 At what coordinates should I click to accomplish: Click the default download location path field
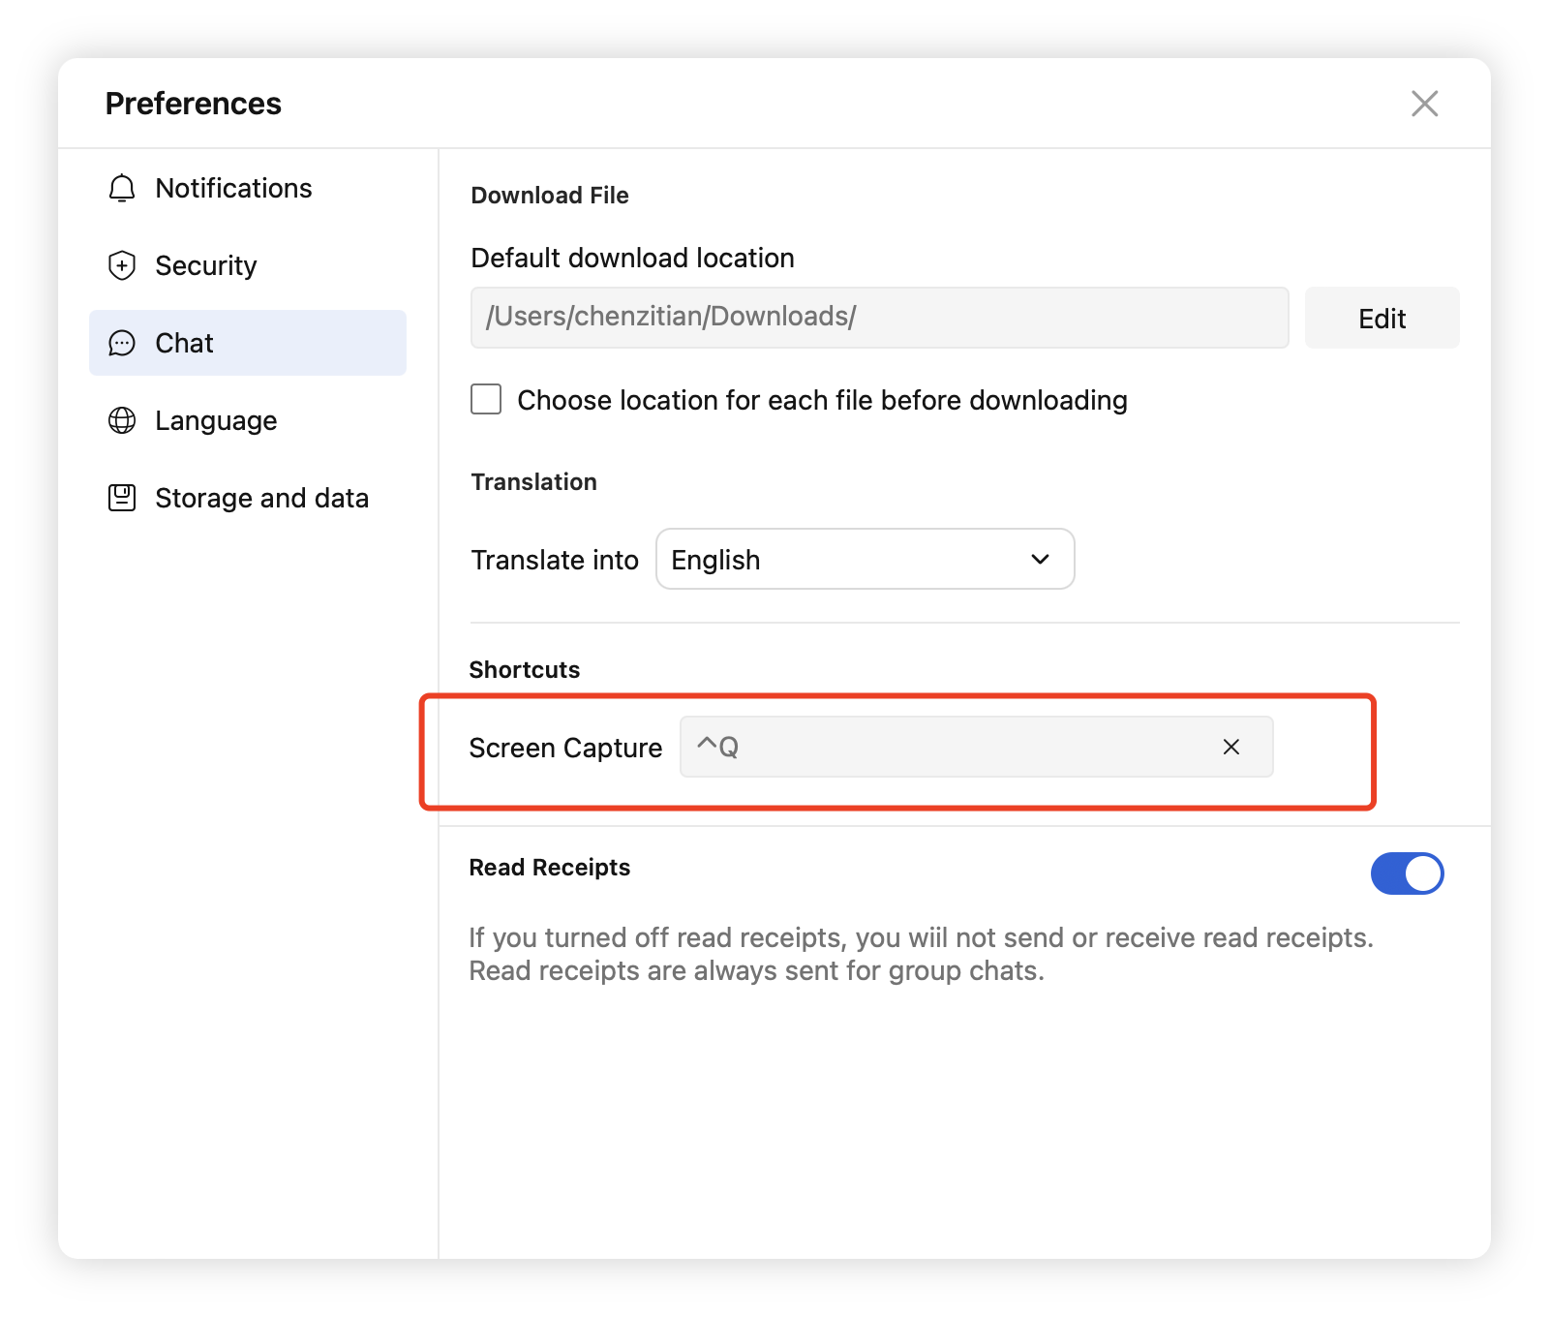pyautogui.click(x=879, y=318)
